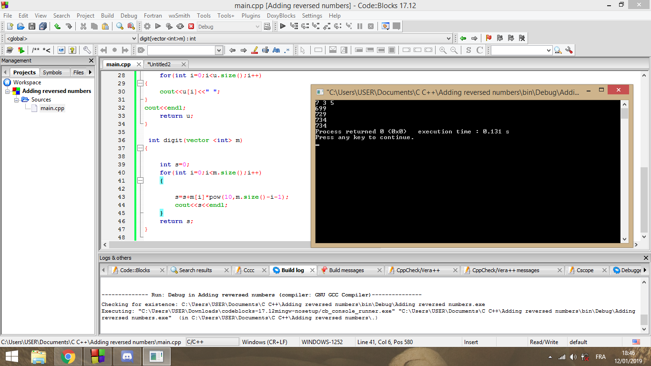
Task: Toggle the regex search icon
Action: click(287, 50)
